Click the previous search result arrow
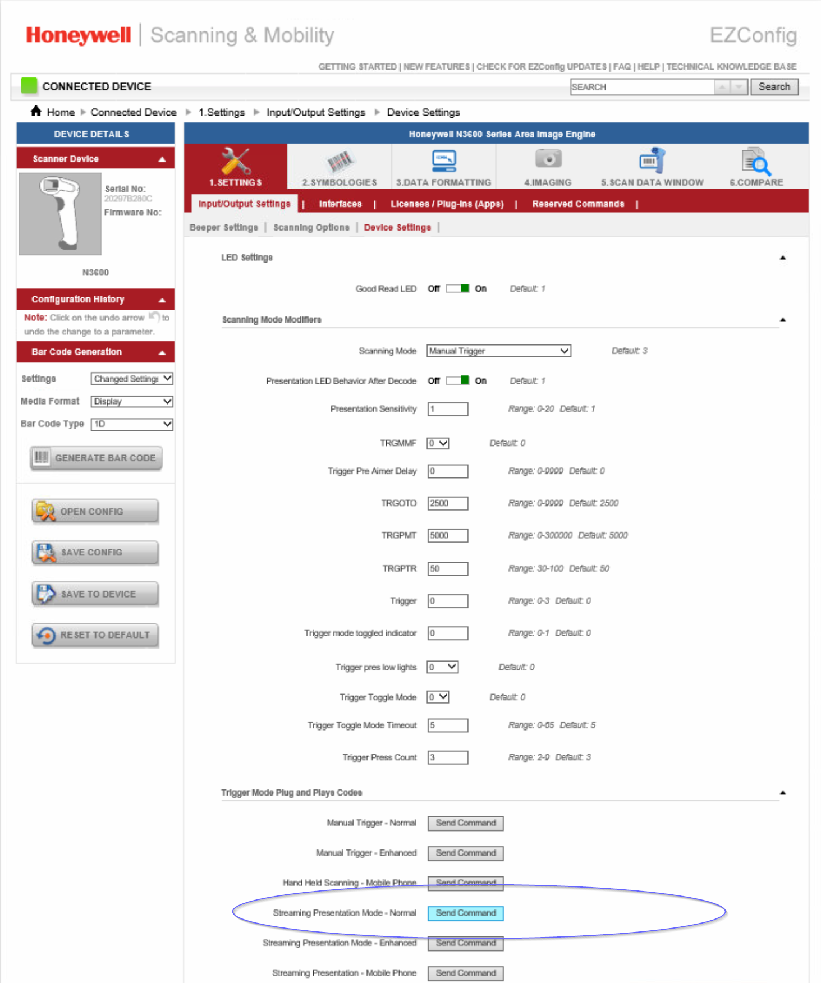This screenshot has height=983, width=821. 722,87
